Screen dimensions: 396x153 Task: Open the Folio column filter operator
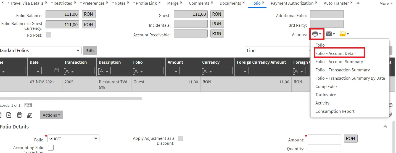click(138, 71)
